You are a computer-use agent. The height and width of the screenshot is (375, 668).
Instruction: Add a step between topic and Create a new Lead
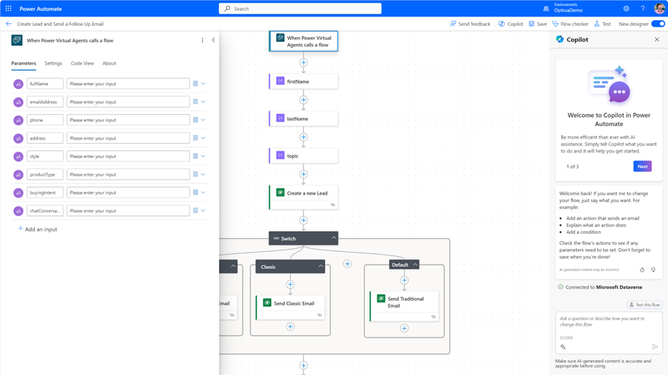coord(303,174)
